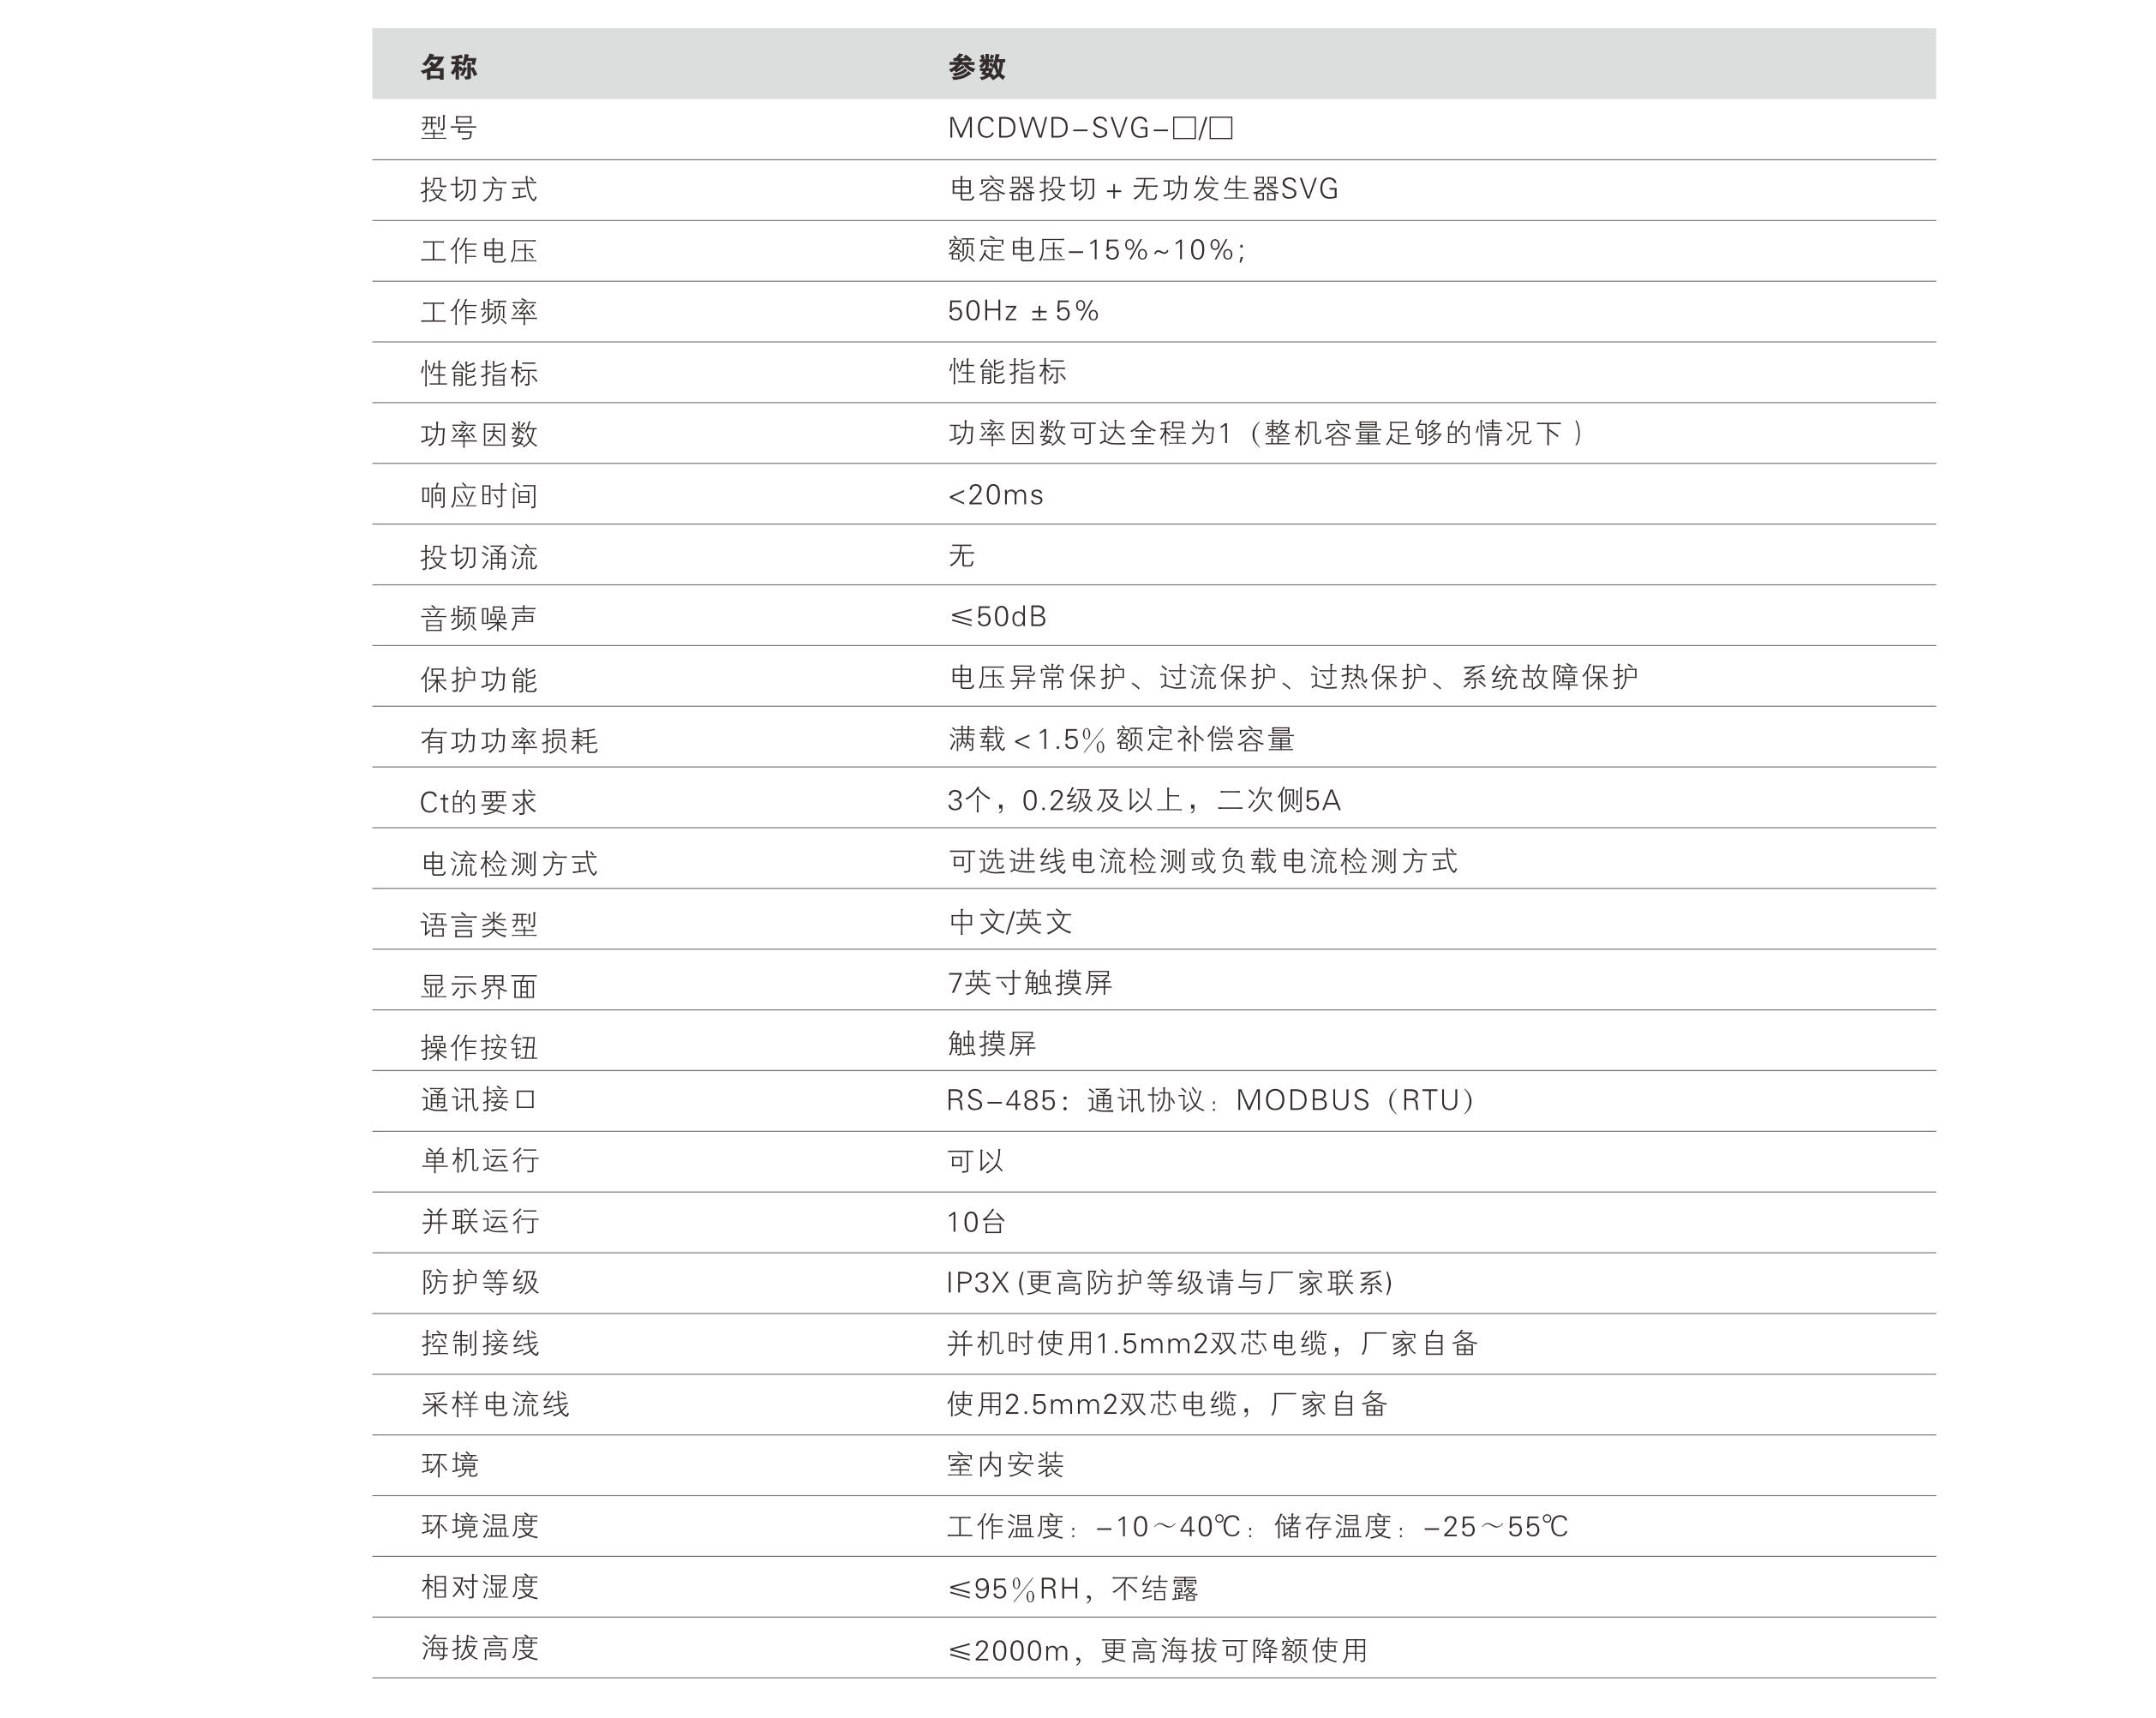Viewport: 2156px width, 1718px height.
Task: Select the 防护等级 row label
Action: 479,1282
